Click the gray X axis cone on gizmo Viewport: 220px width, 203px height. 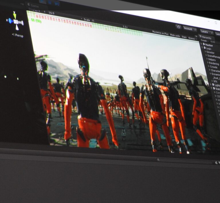point(21,23)
